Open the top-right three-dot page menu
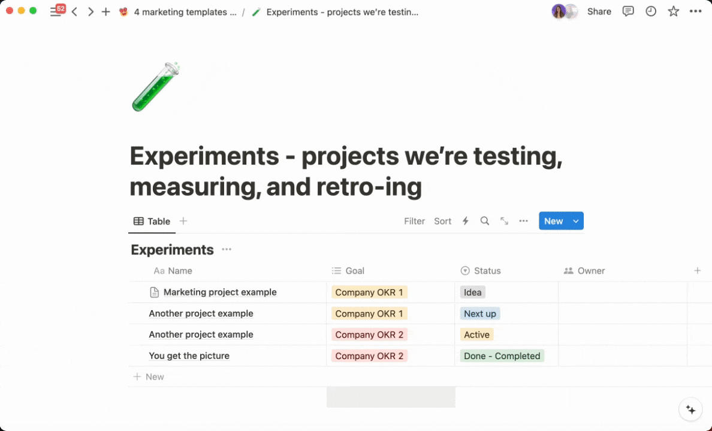The image size is (712, 431). (x=695, y=11)
